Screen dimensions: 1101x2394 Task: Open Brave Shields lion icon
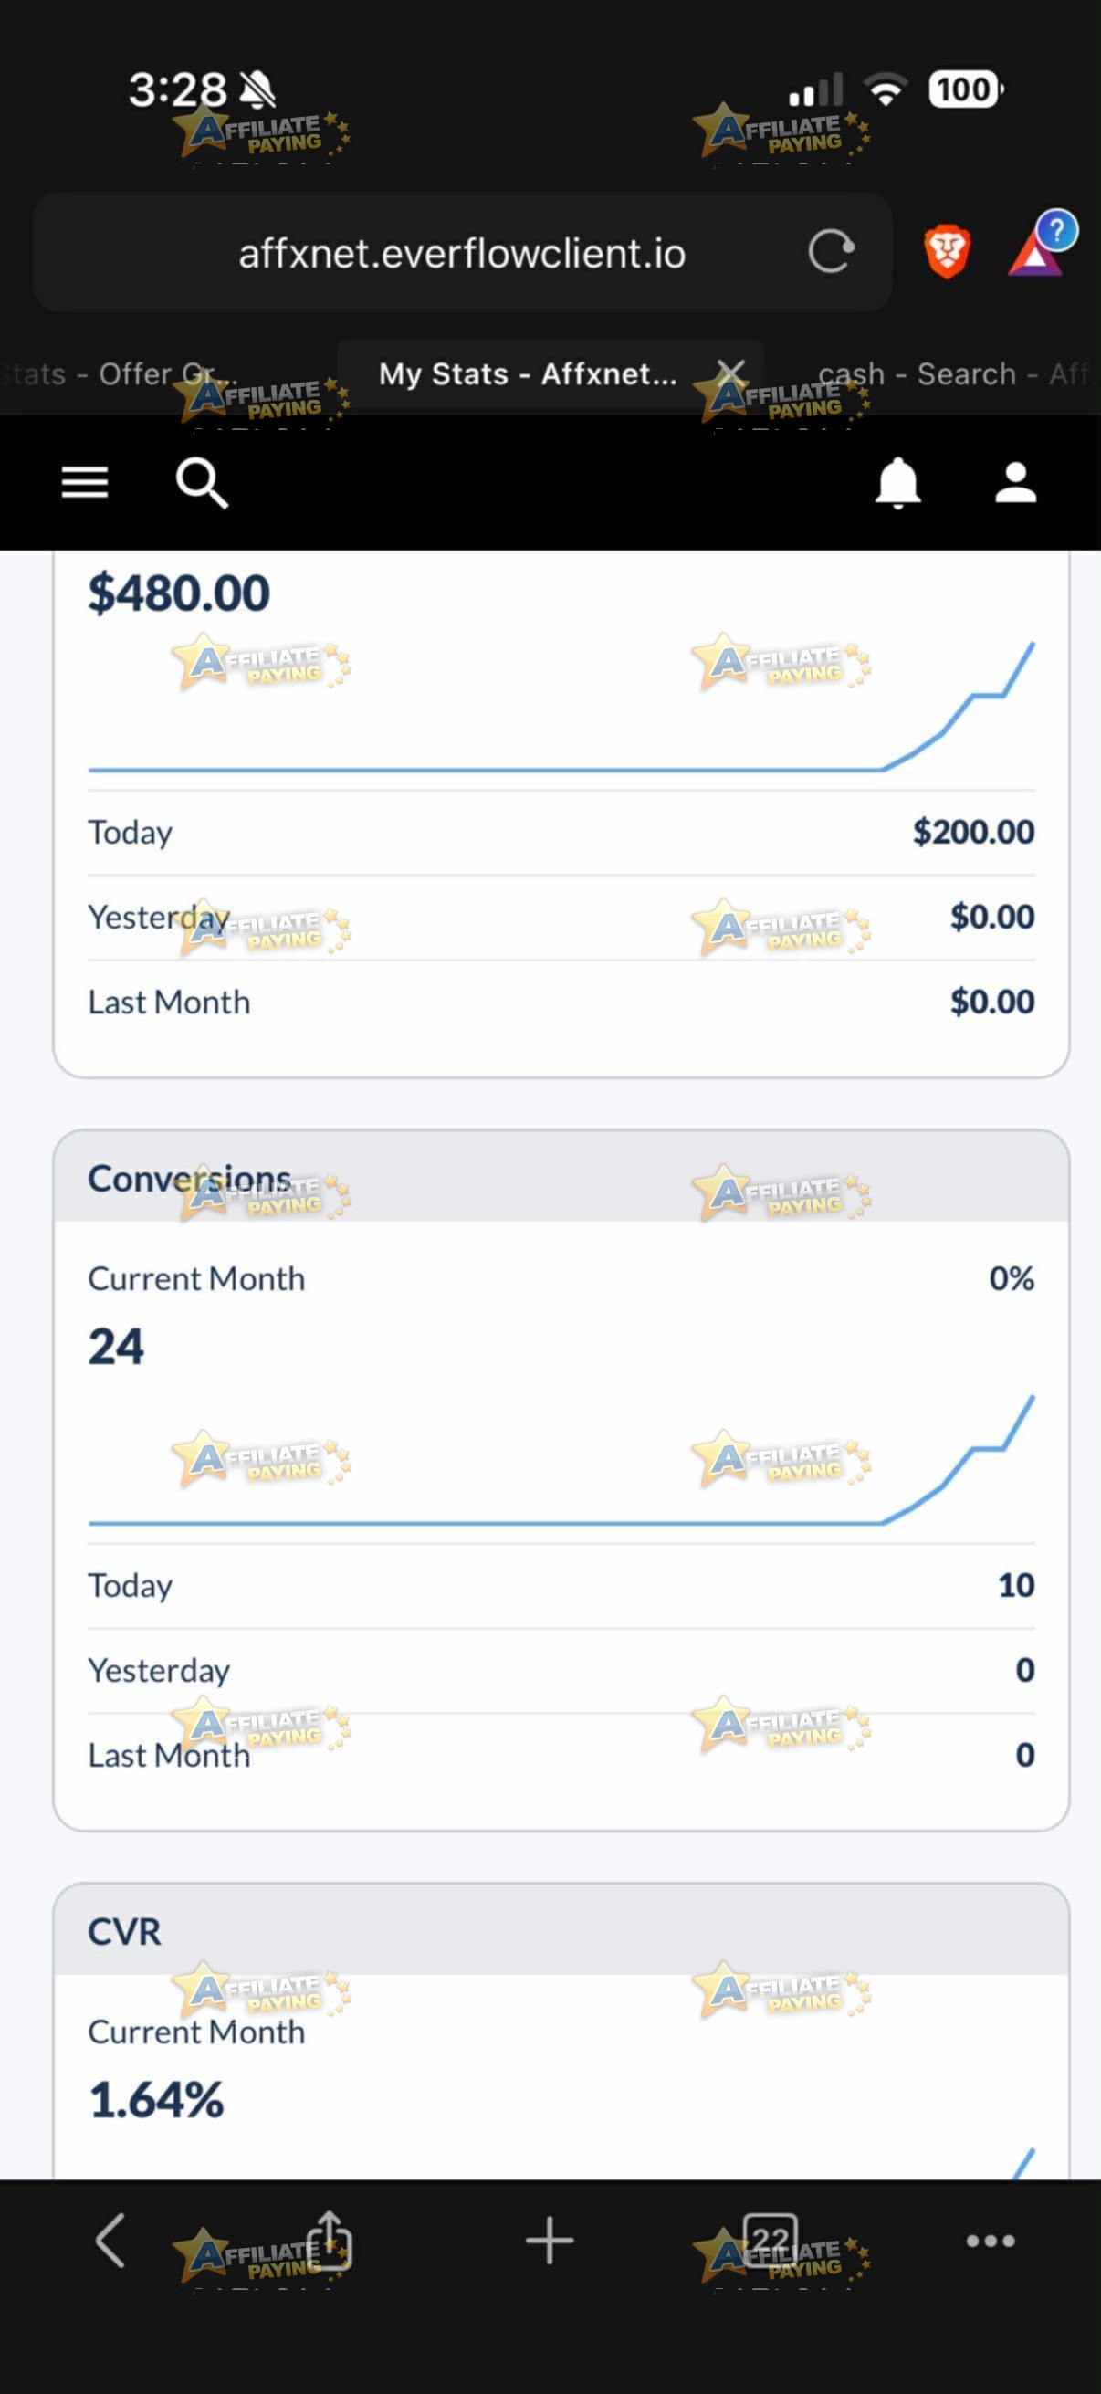tap(947, 252)
